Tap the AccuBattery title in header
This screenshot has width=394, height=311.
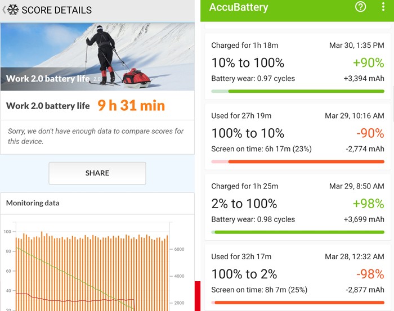pos(239,7)
